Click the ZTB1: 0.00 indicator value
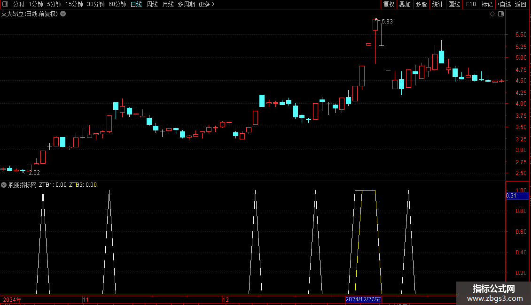 click(x=53, y=185)
